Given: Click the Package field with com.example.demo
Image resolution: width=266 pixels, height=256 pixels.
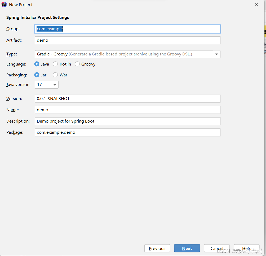Looking at the screenshot, I should pyautogui.click(x=128, y=132).
